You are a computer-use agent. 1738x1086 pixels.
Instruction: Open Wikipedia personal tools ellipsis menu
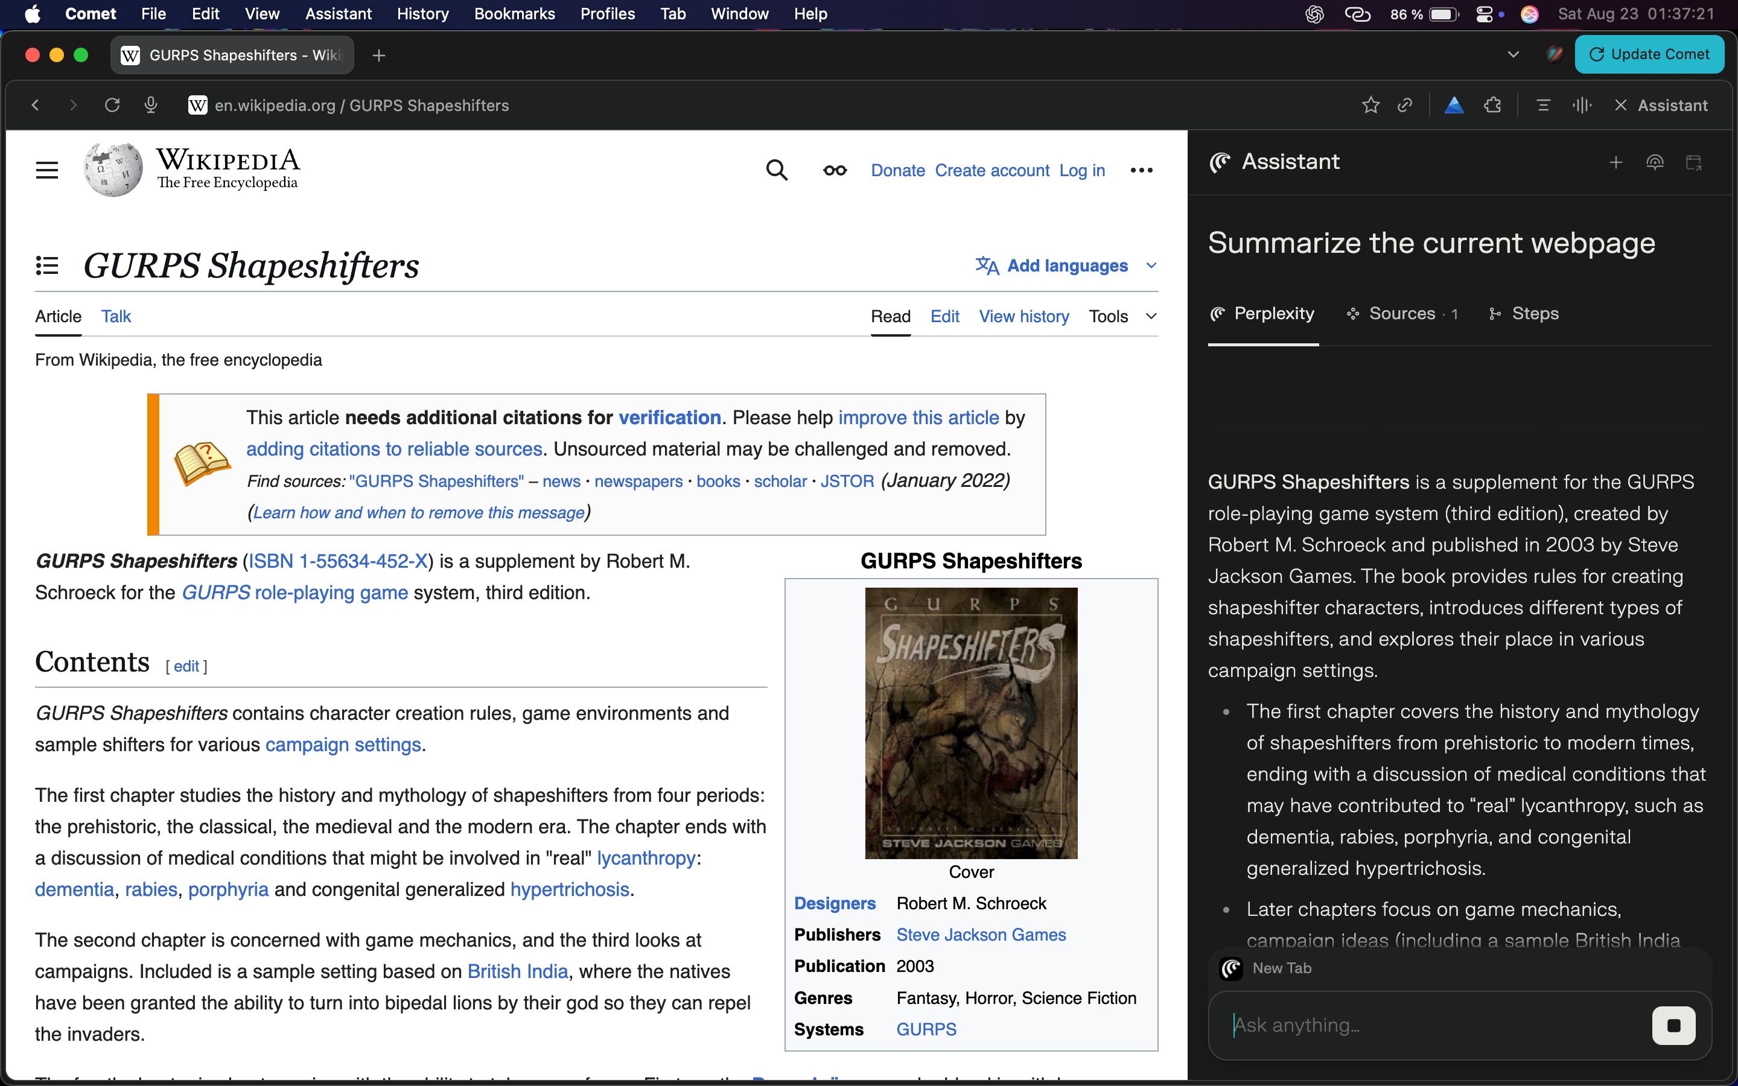click(x=1141, y=170)
